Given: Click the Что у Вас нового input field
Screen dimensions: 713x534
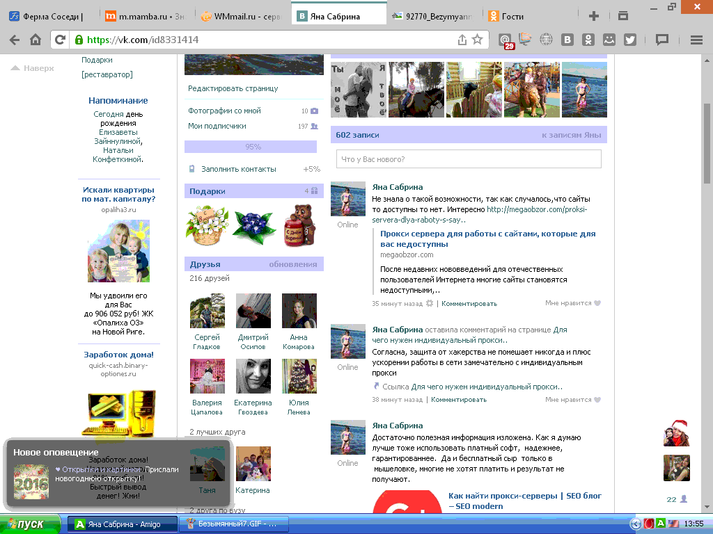Looking at the screenshot, I should click(469, 159).
